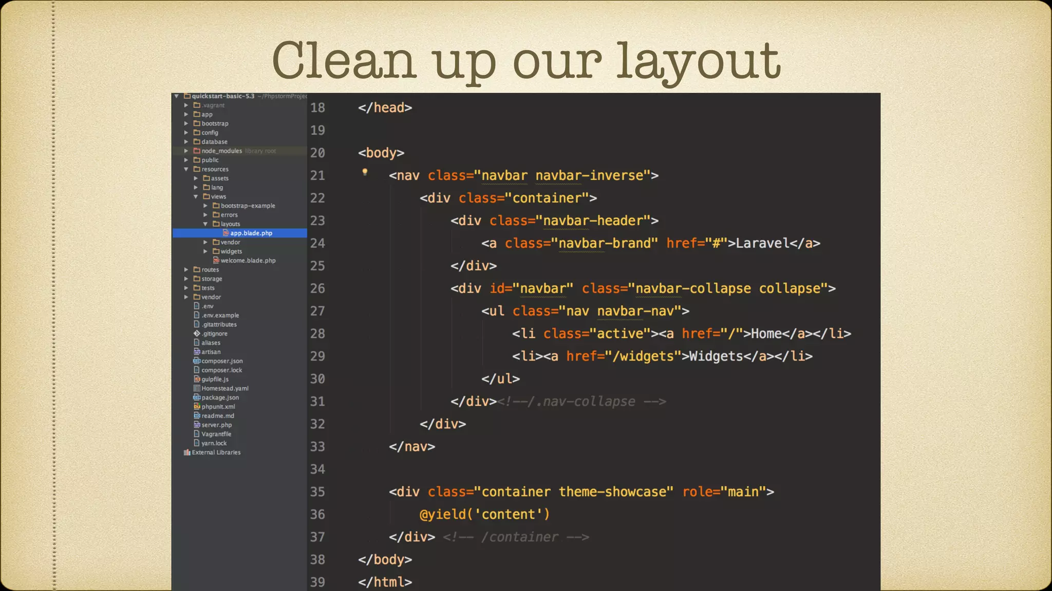Click the package.json file icon
Screen dimensions: 1052x591
pyautogui.click(x=197, y=398)
